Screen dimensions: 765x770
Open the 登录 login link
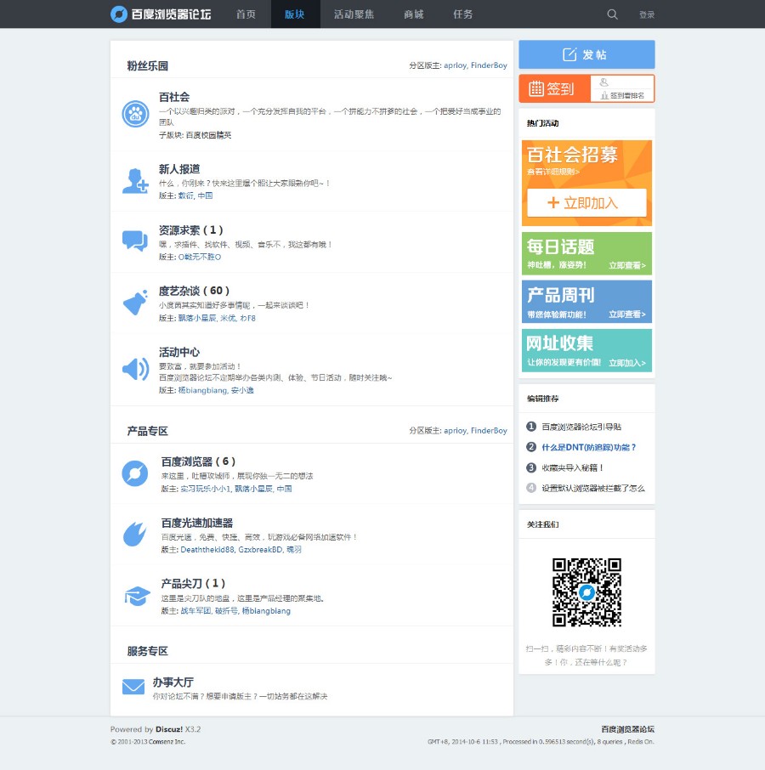[x=647, y=14]
